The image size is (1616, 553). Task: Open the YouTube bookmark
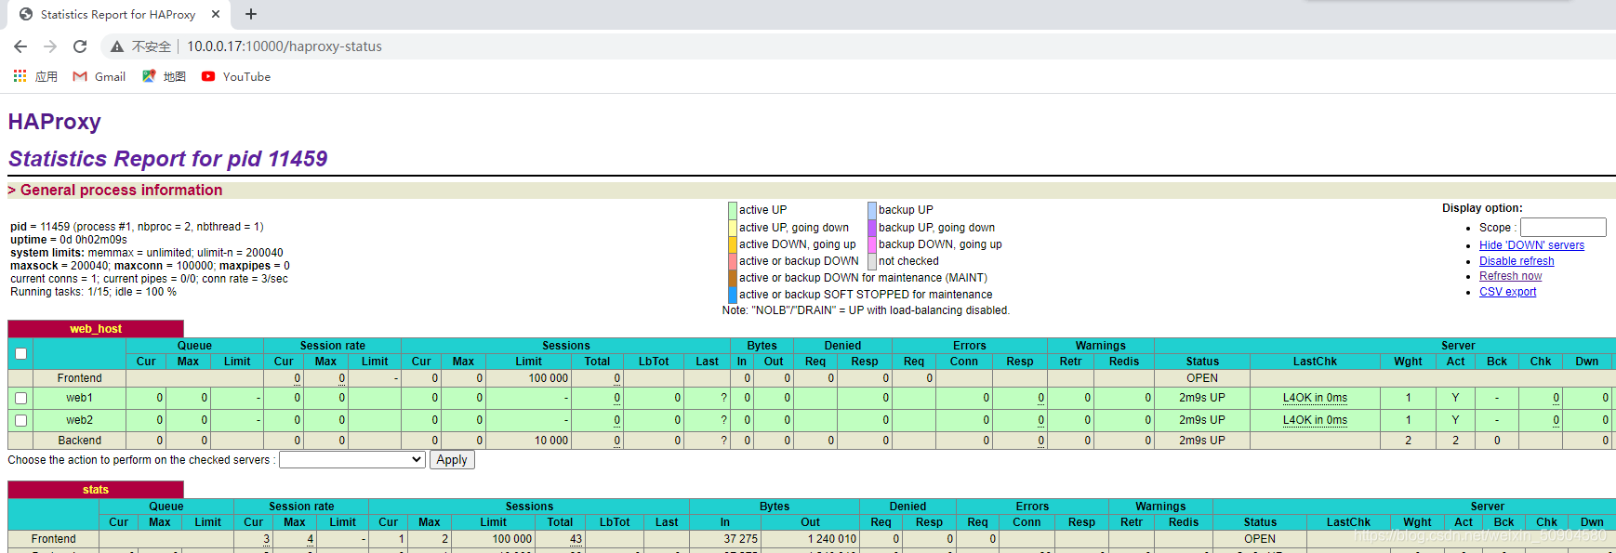pyautogui.click(x=236, y=76)
